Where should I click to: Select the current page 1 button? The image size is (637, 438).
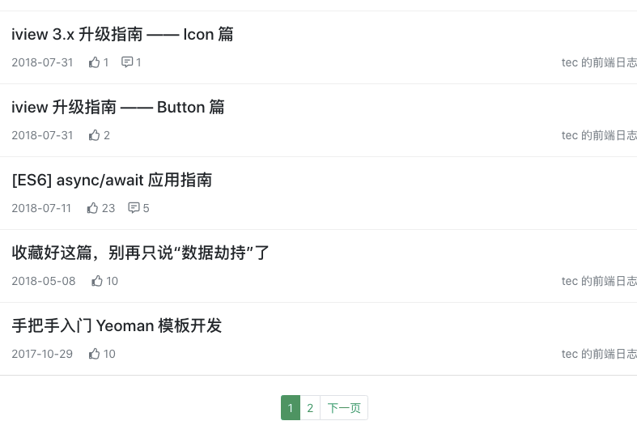coord(291,408)
